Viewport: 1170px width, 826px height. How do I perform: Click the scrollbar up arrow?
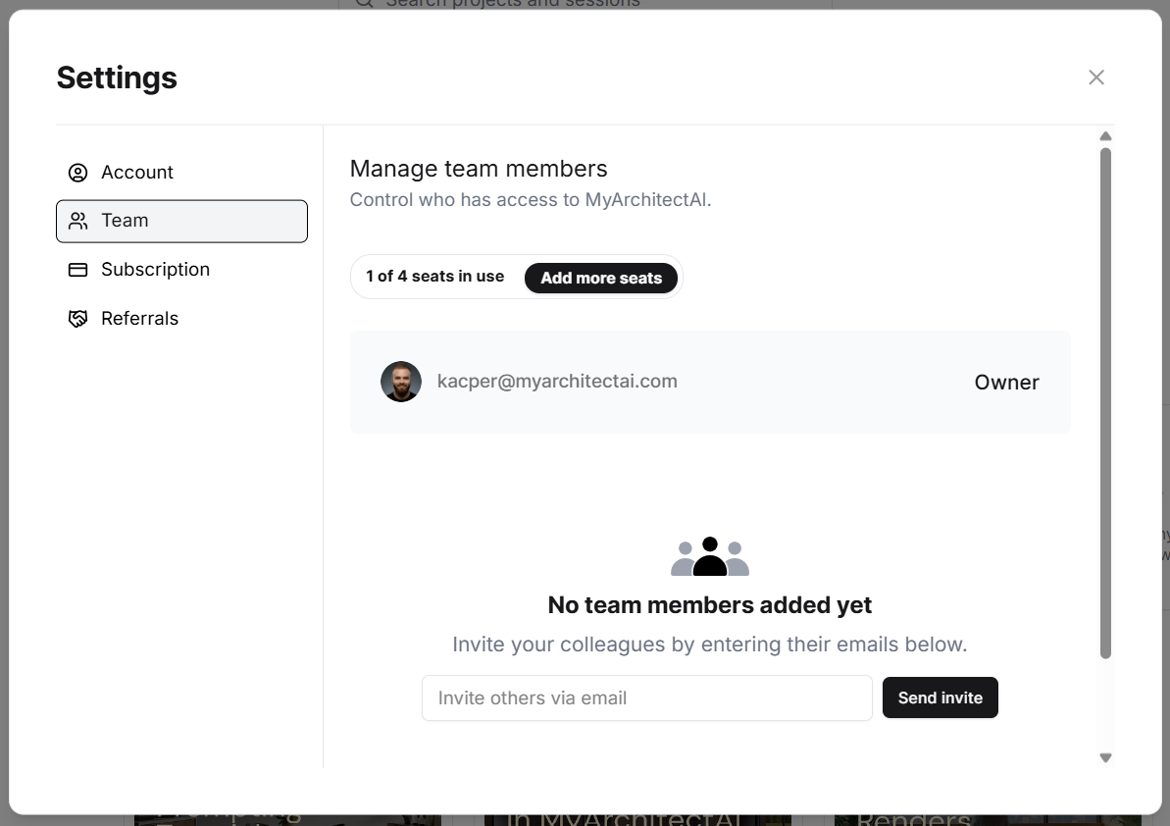1106,135
